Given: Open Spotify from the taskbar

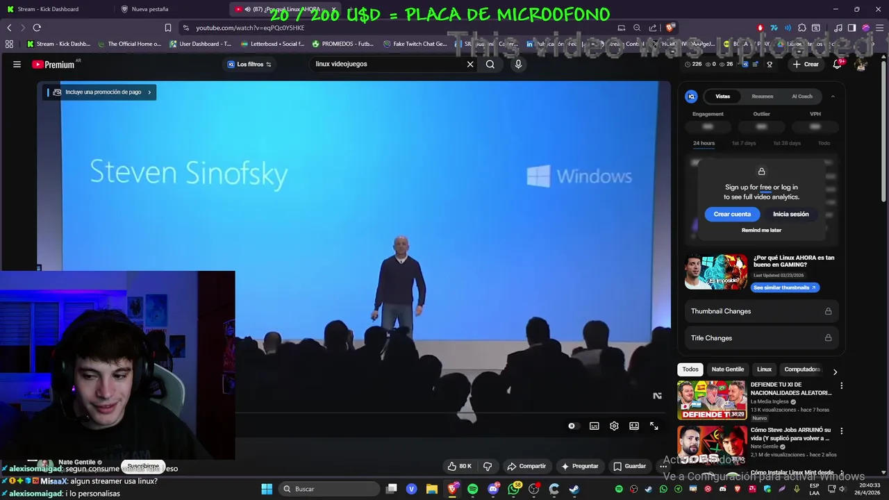Looking at the screenshot, I should point(473,489).
